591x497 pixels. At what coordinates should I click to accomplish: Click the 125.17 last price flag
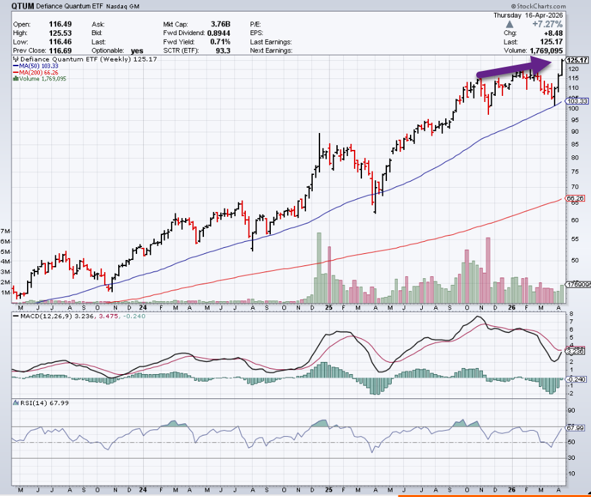click(x=578, y=60)
